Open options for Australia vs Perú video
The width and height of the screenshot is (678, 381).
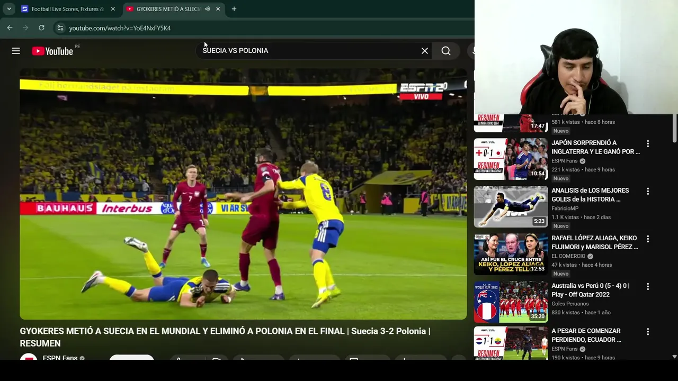tap(647, 287)
